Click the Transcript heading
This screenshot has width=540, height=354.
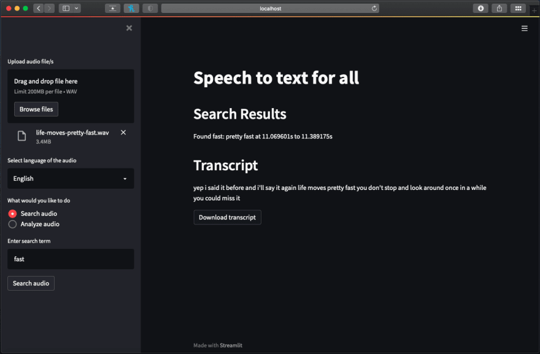point(226,165)
